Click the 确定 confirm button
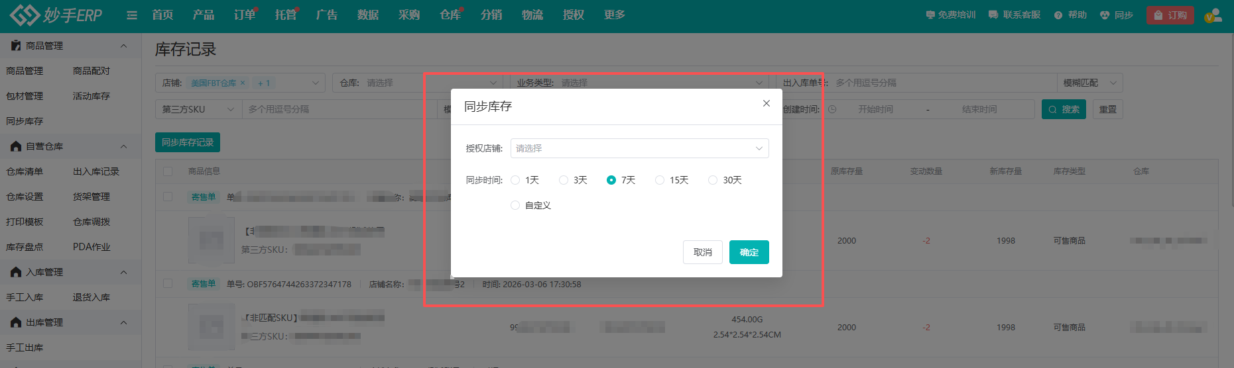Viewport: 1234px width, 368px height. [x=749, y=252]
